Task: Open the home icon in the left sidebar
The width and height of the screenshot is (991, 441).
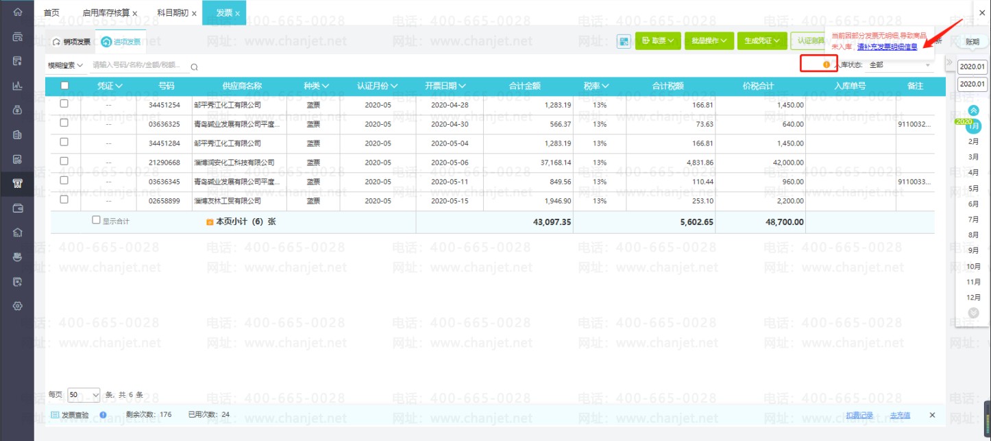Action: [18, 12]
